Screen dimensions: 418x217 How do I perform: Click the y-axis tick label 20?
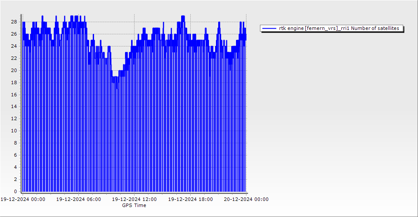tap(14, 70)
